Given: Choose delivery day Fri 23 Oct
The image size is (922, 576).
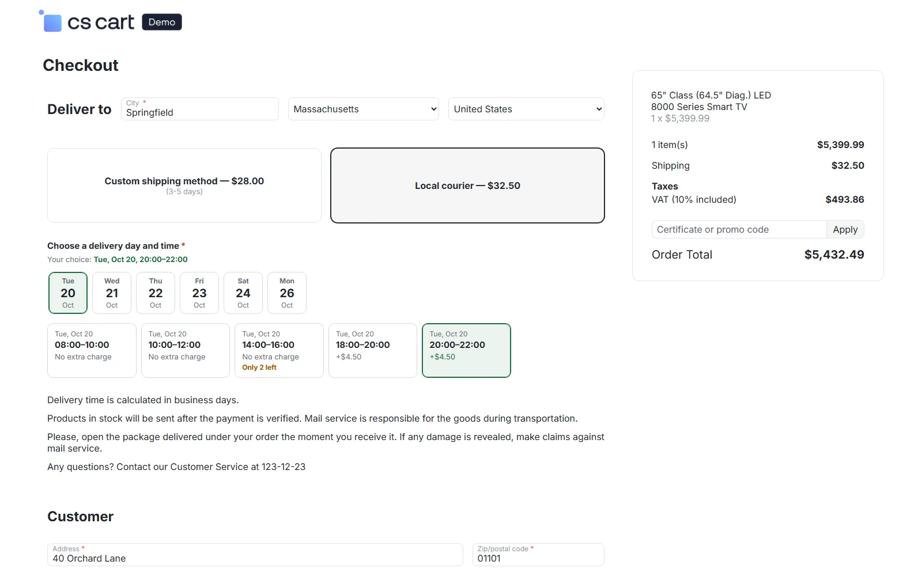Looking at the screenshot, I should click(x=199, y=293).
